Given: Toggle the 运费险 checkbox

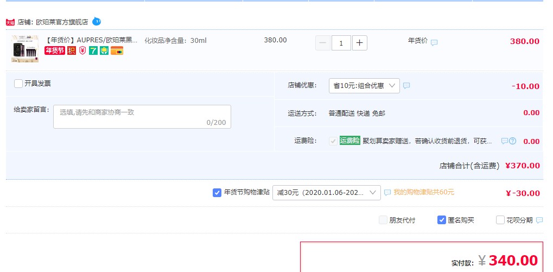Looking at the screenshot, I should point(333,141).
